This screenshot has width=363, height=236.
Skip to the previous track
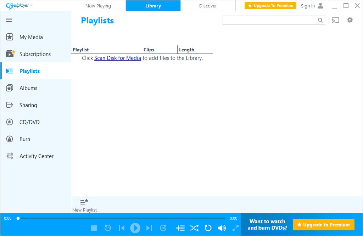[122, 228]
